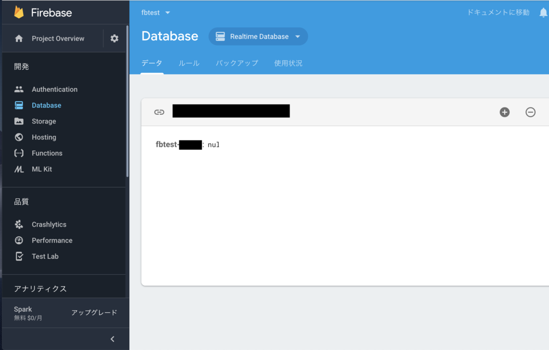The width and height of the screenshot is (549, 350).
Task: Click the Functions brackets icon
Action: [x=19, y=153]
